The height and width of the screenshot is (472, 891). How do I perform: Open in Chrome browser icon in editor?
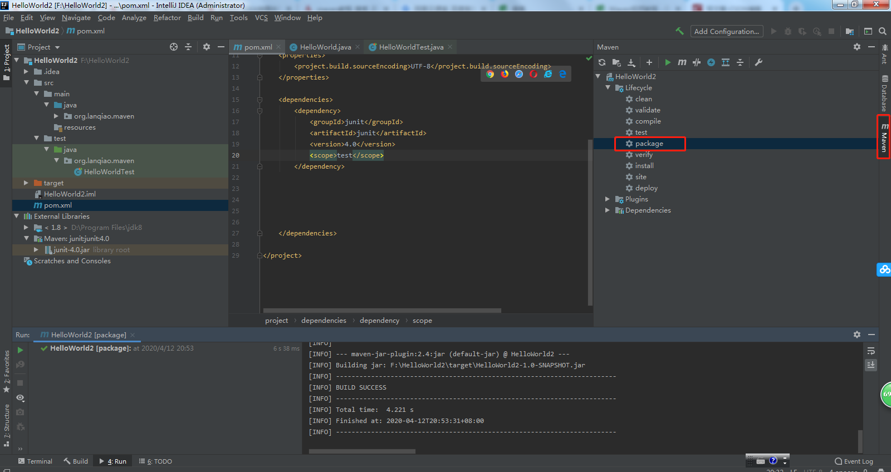click(490, 74)
